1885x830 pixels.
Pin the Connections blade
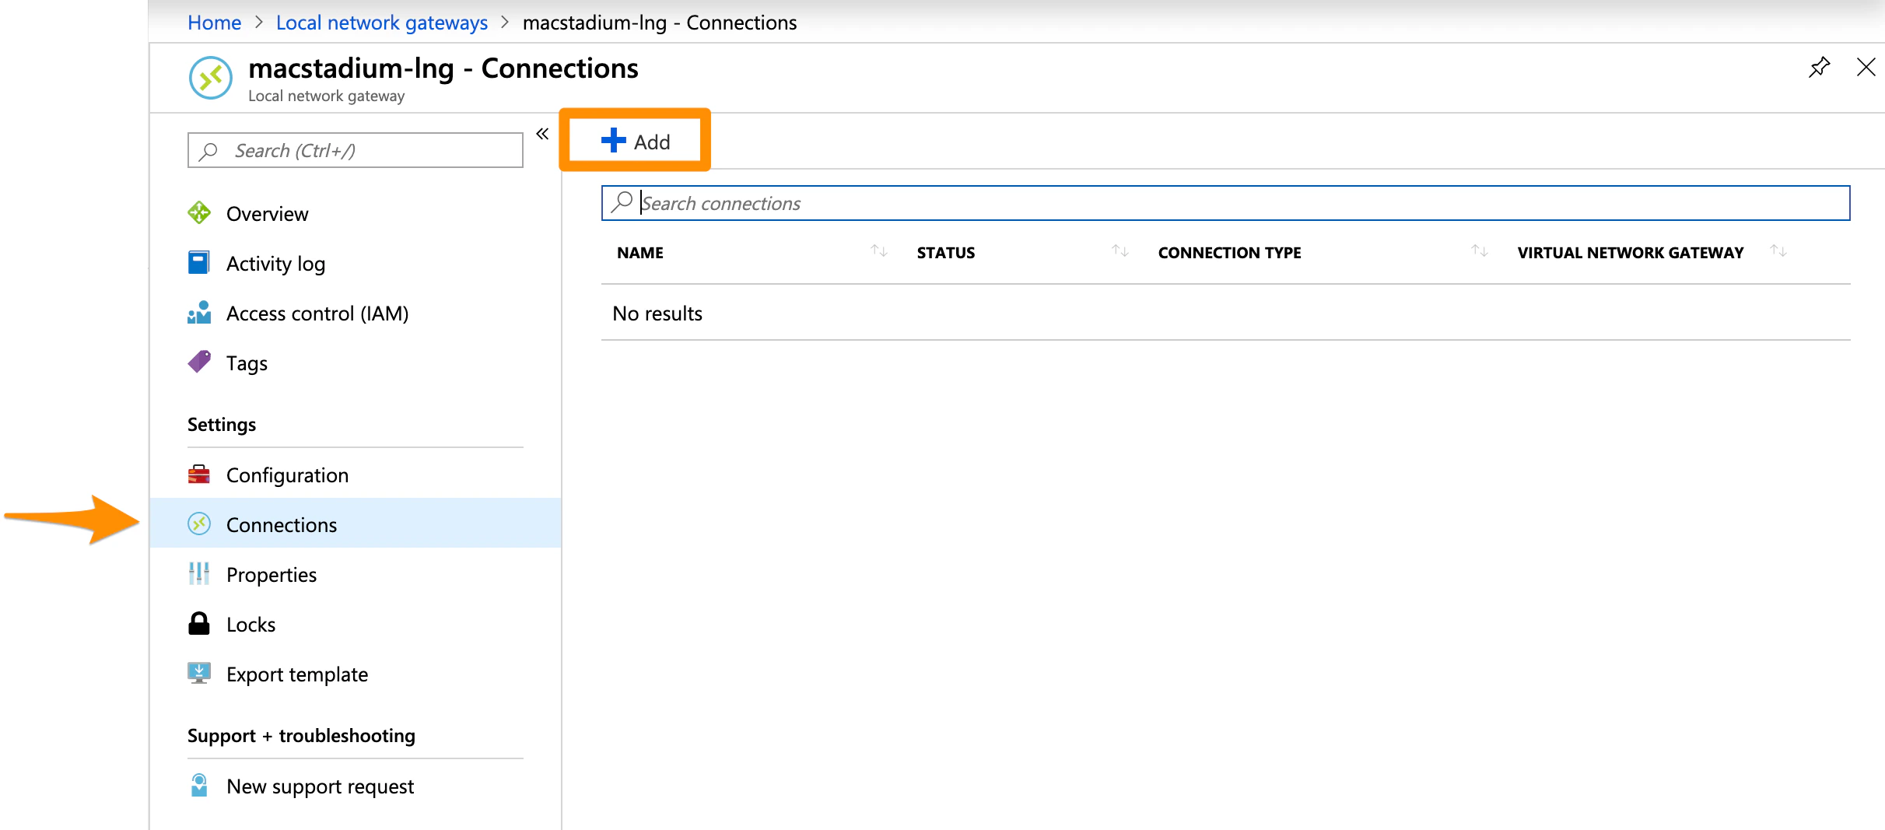tap(1819, 68)
